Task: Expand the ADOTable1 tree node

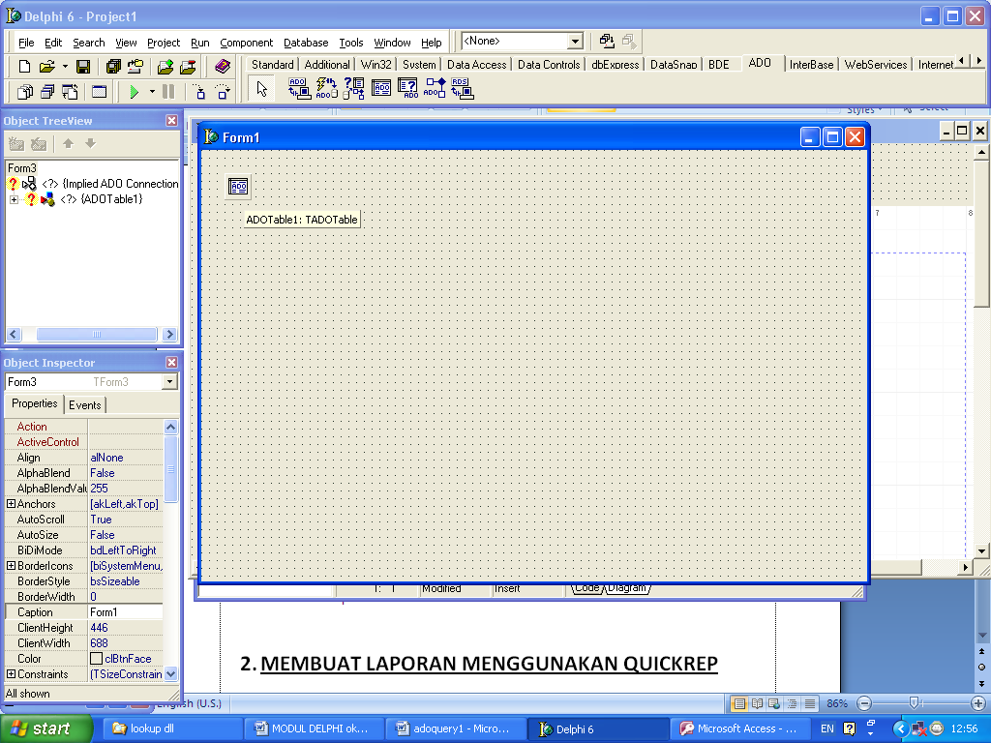Action: (14, 199)
